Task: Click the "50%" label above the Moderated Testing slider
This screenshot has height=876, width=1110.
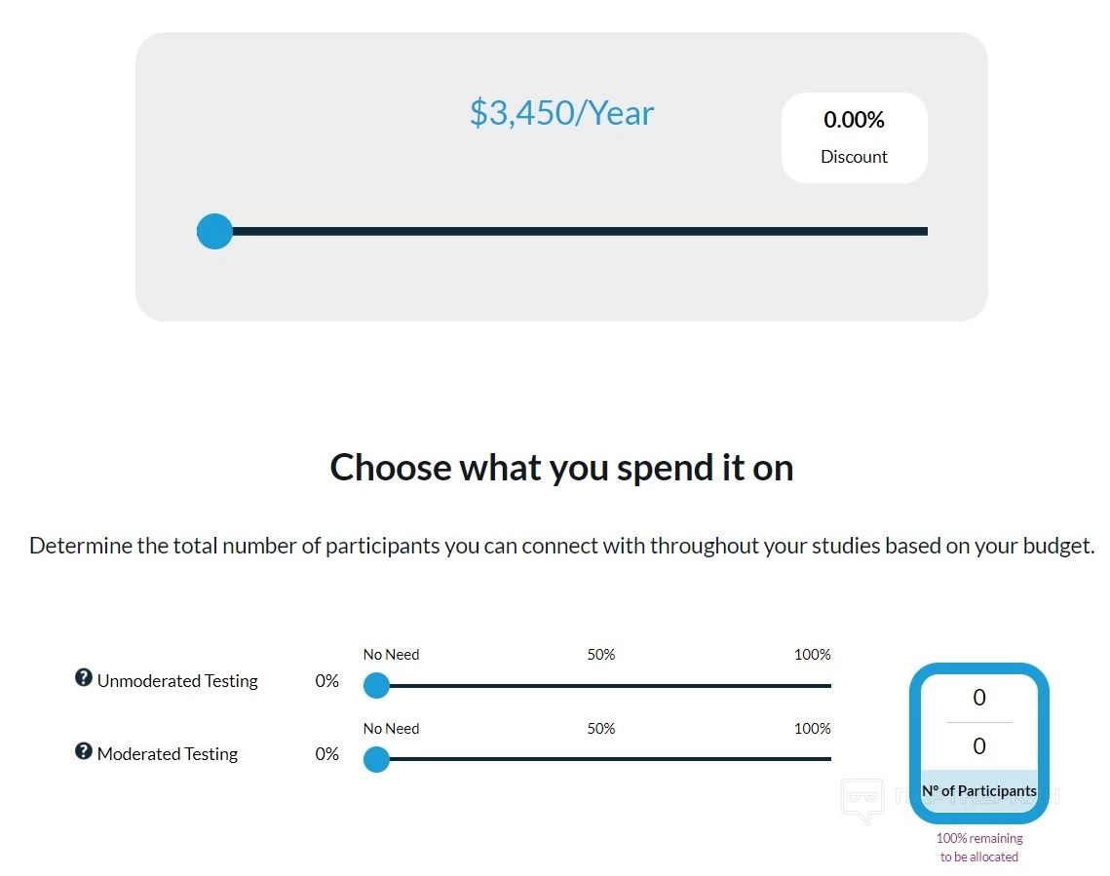Action: click(x=601, y=729)
